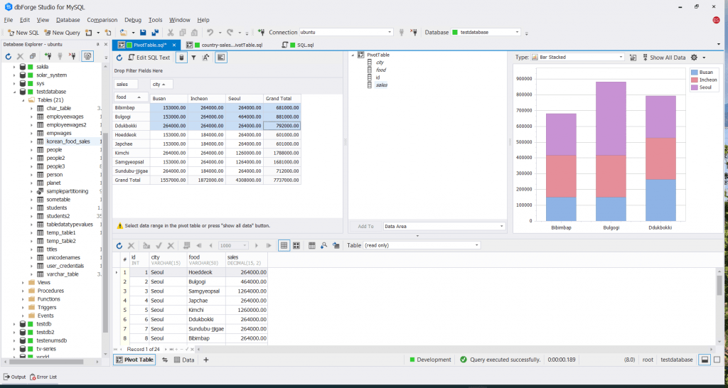Switch to card view mode in data toolbar
728x388 pixels.
(x=296, y=245)
